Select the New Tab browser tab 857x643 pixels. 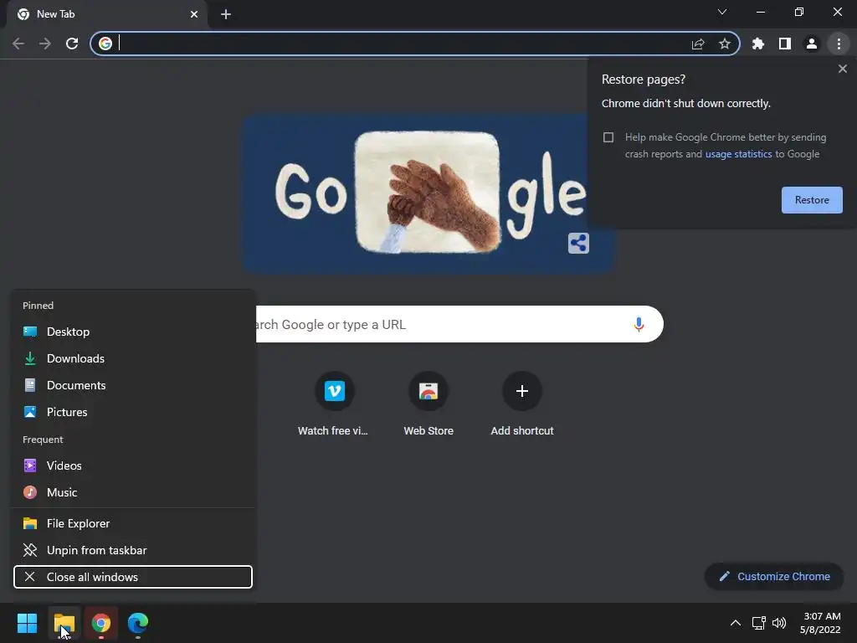(x=107, y=14)
